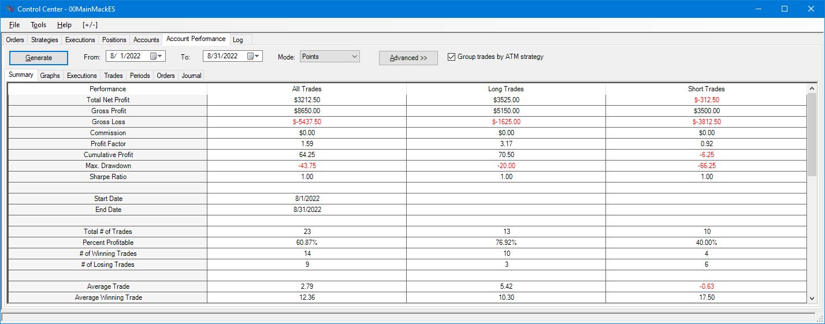This screenshot has width=825, height=324.
Task: Toggle Group trades by ATM strategy checkbox
Action: click(452, 57)
